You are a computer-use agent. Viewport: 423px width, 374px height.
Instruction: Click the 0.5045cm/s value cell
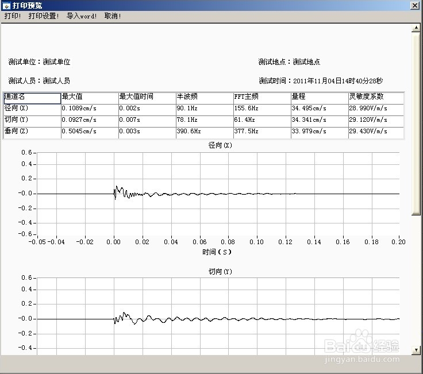coord(90,133)
